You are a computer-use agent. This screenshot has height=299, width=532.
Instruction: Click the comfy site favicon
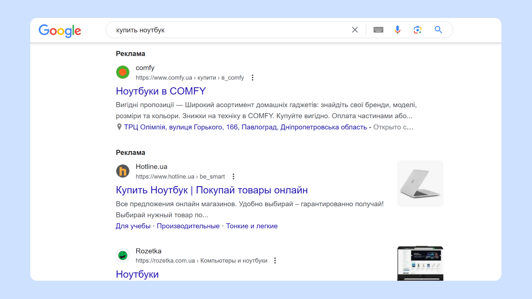point(123,72)
